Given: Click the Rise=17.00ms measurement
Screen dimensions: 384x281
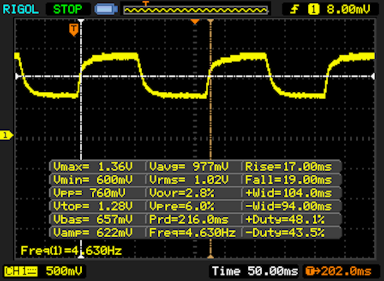Looking at the screenshot, I should 289,166.
